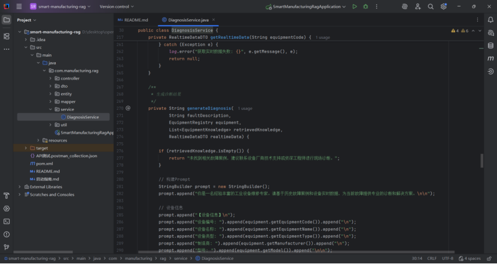Change UTF-8 file encoding

point(447,258)
